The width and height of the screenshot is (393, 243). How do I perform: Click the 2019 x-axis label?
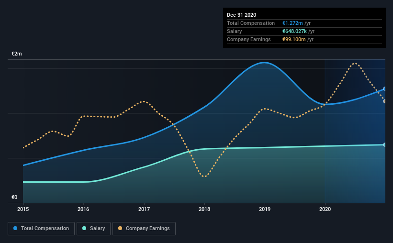tap(265, 209)
